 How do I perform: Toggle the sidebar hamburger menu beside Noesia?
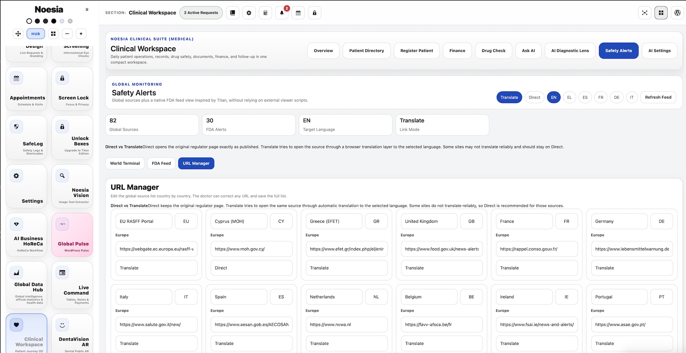click(x=87, y=10)
